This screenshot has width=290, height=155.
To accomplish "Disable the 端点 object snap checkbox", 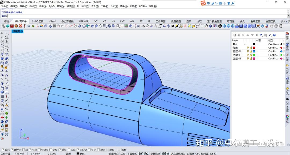I will [3, 150].
